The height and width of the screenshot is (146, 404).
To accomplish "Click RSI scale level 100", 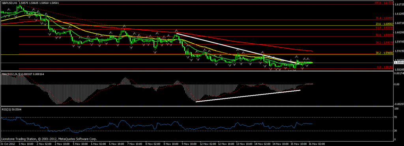I will pyautogui.click(x=397, y=109).
